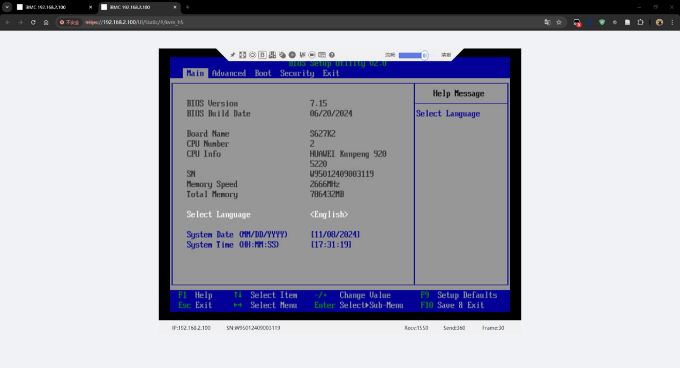Viewport: 680px width, 368px height.
Task: Pin the KVM toolbar with the pushpin icon
Action: pos(233,55)
